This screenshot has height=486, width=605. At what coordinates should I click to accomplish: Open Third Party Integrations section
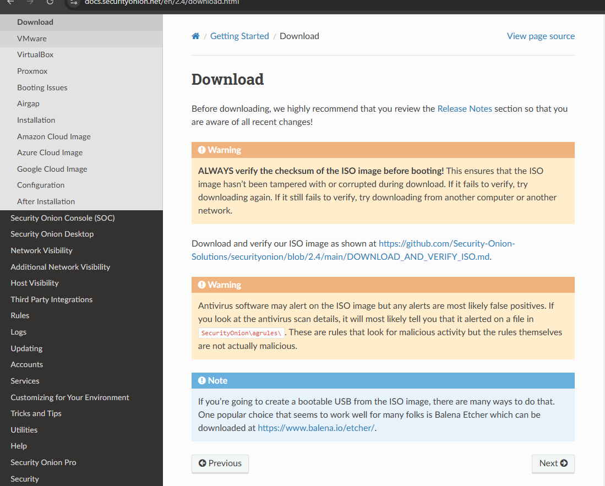81,299
